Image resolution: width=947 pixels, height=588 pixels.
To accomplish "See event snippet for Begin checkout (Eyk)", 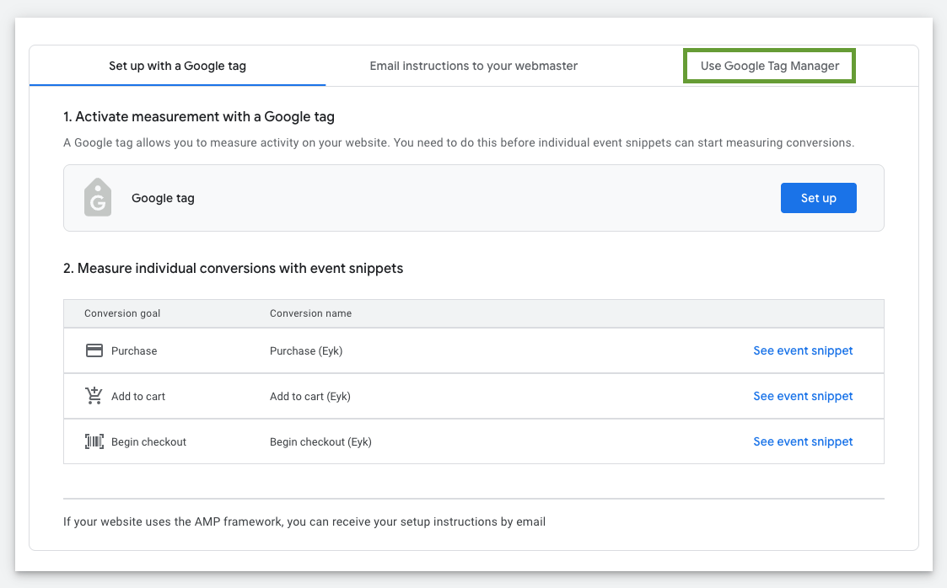I will pos(803,441).
